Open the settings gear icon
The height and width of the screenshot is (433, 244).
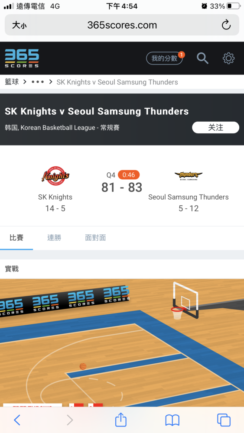(x=228, y=58)
